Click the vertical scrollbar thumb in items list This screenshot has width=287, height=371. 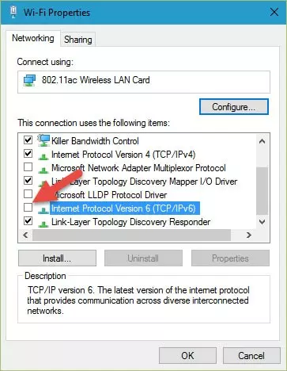(262, 191)
